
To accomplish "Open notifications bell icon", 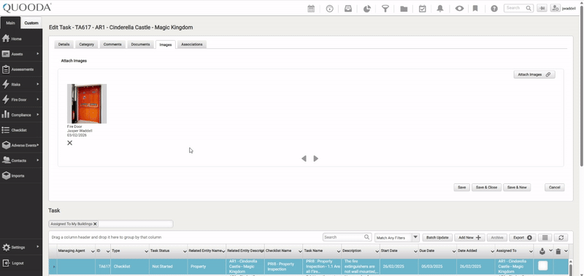I will (440, 9).
